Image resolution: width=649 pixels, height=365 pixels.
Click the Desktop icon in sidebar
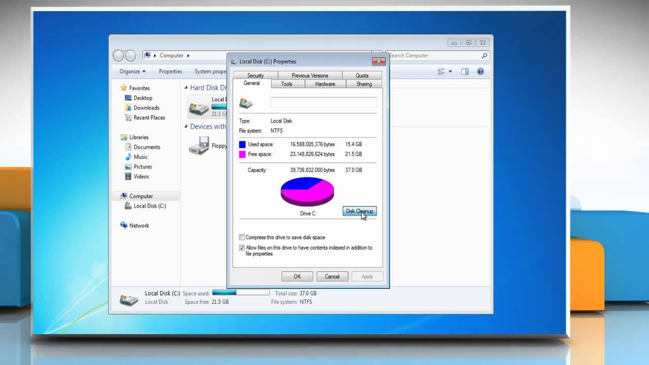[128, 98]
